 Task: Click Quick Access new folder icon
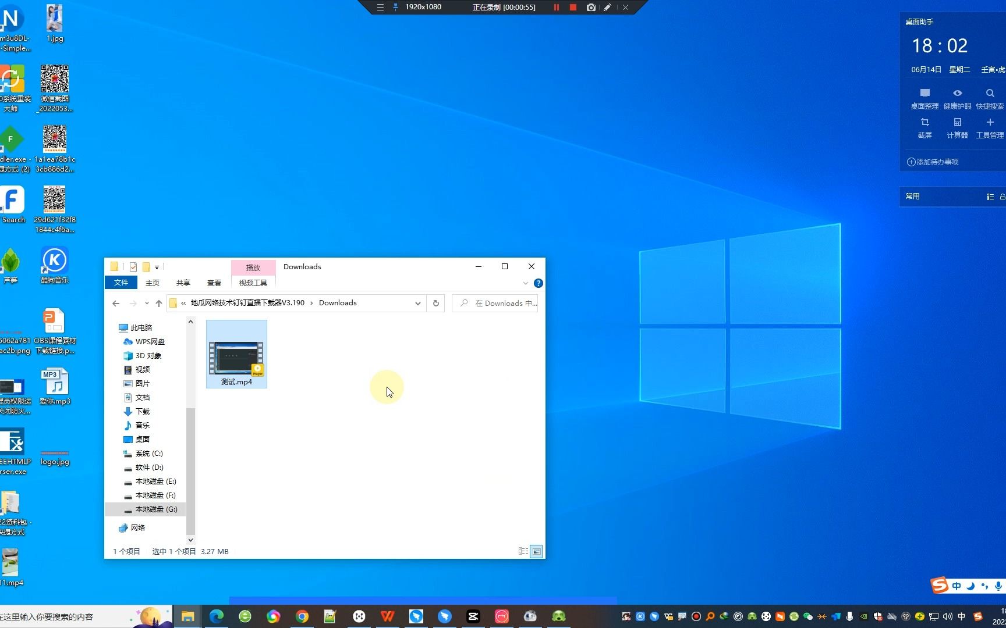click(x=146, y=267)
